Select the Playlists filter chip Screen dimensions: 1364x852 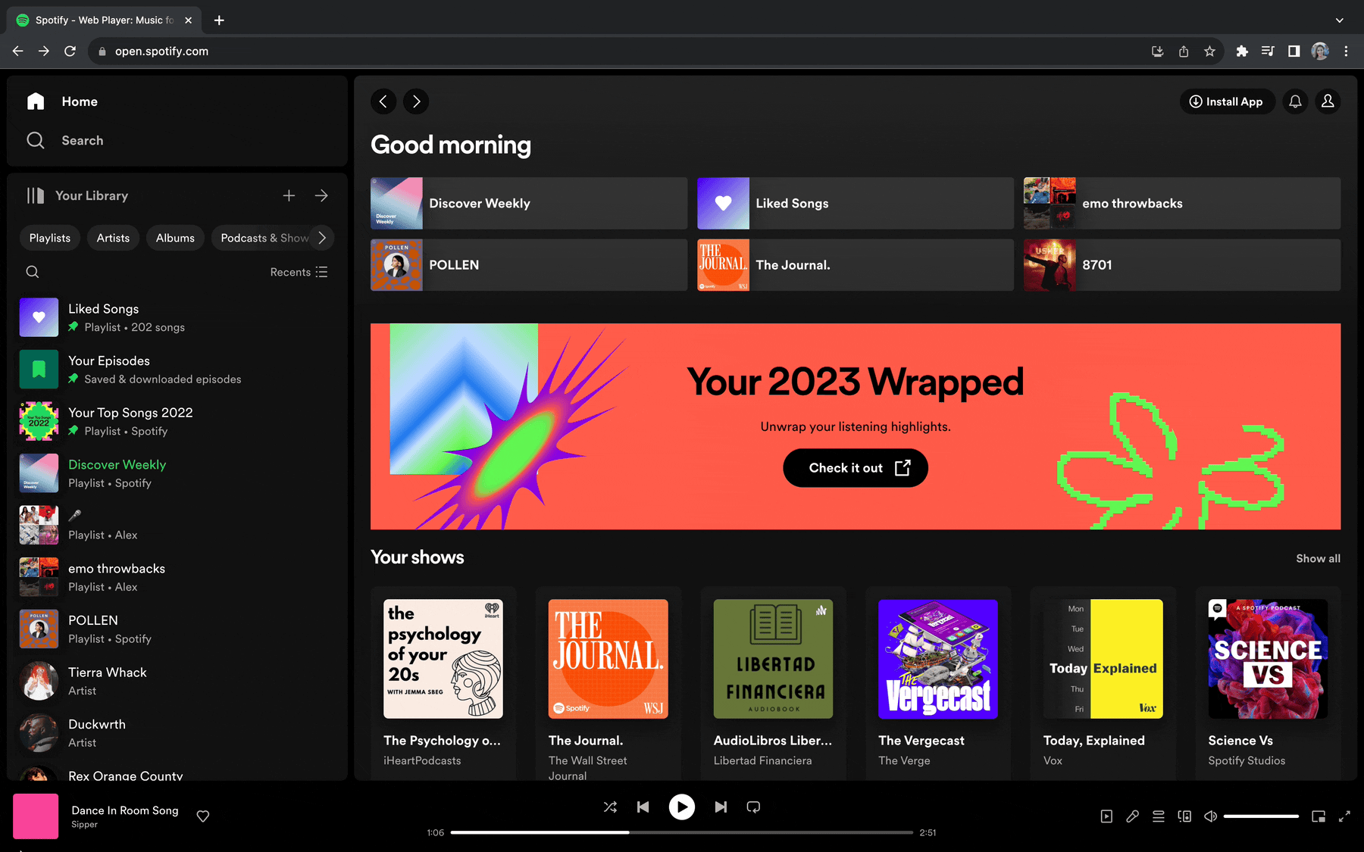point(49,237)
